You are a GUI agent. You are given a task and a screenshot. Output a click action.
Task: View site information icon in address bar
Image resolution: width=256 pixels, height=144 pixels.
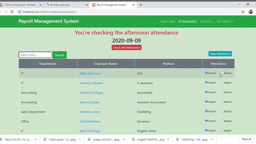(x=20, y=12)
